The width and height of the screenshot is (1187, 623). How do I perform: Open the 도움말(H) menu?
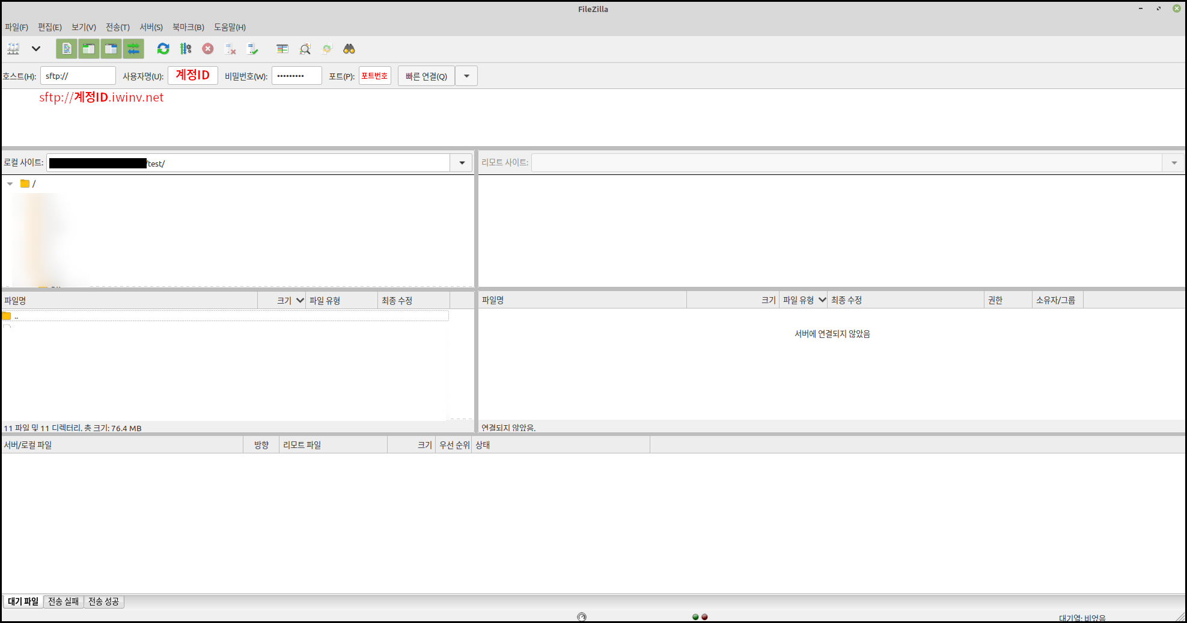click(230, 27)
